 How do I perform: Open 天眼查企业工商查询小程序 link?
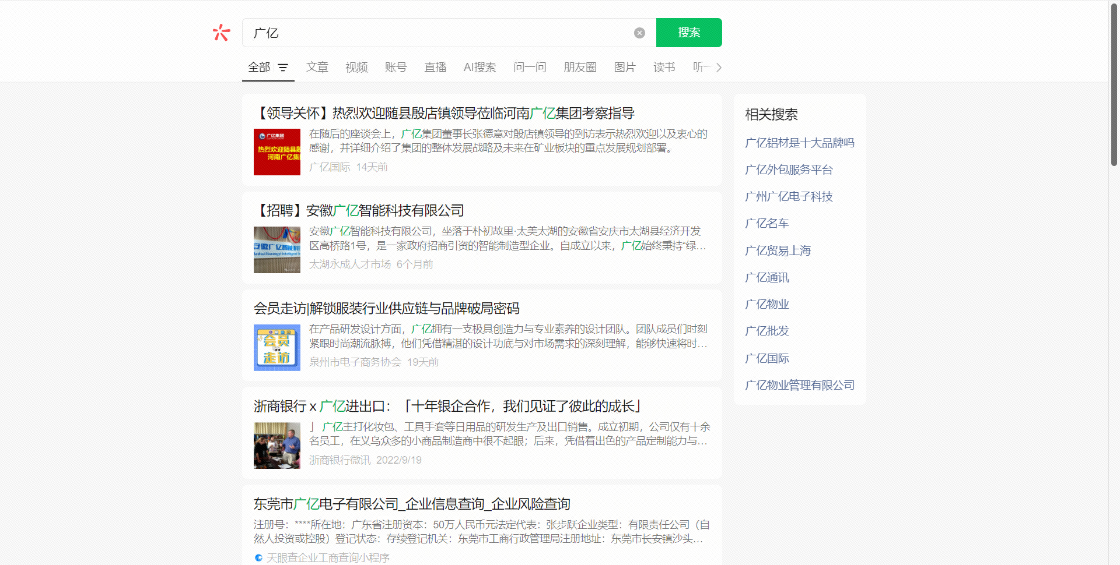pos(328,558)
